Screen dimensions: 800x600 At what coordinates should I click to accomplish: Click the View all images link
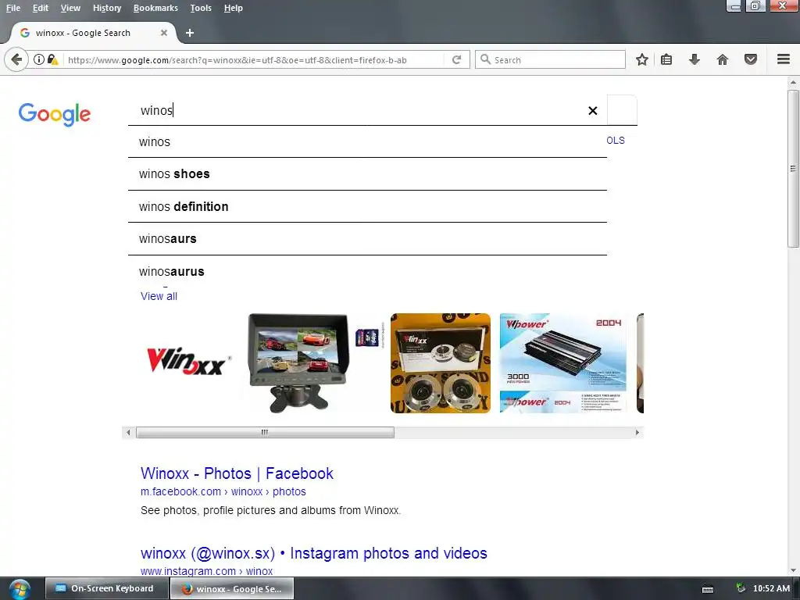point(159,296)
